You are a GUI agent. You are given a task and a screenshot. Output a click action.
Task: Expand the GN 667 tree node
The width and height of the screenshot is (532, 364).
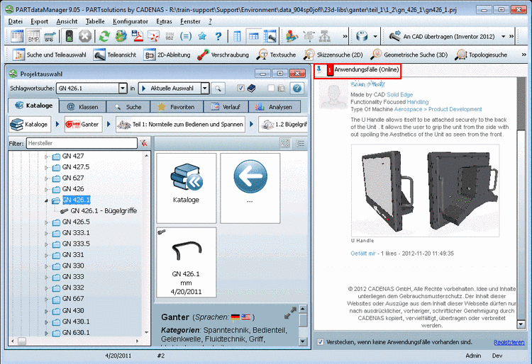coord(47,300)
